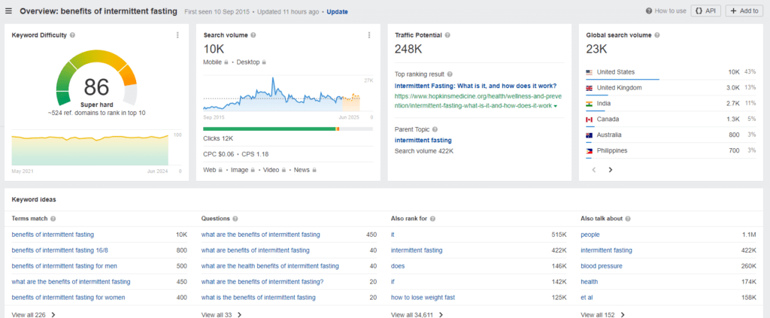Open the people keyword link
770x318 pixels.
[590, 235]
